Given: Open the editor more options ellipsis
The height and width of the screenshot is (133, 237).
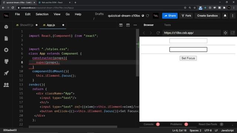Looking at the screenshot, I should pos(135,25).
